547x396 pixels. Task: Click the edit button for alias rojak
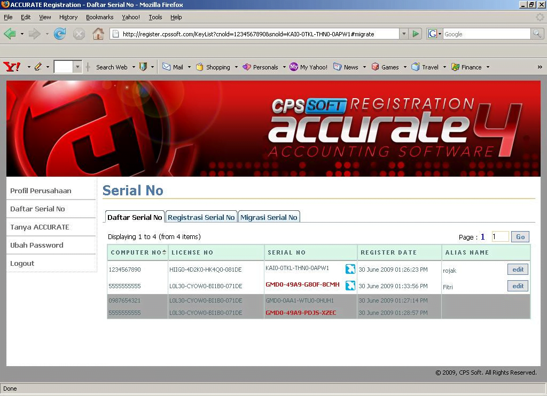click(518, 269)
